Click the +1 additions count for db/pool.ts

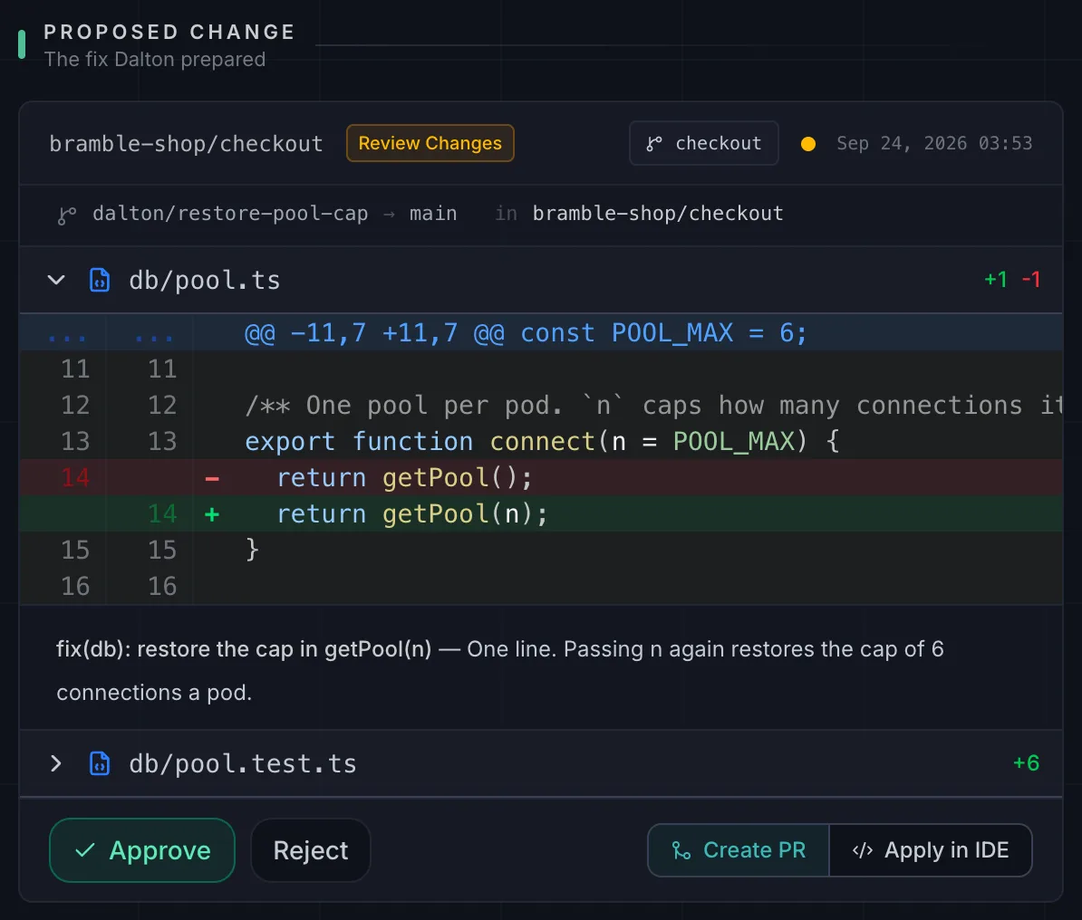point(995,279)
